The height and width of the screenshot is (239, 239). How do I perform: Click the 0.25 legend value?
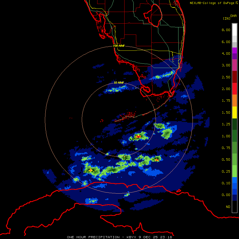coord(226,172)
